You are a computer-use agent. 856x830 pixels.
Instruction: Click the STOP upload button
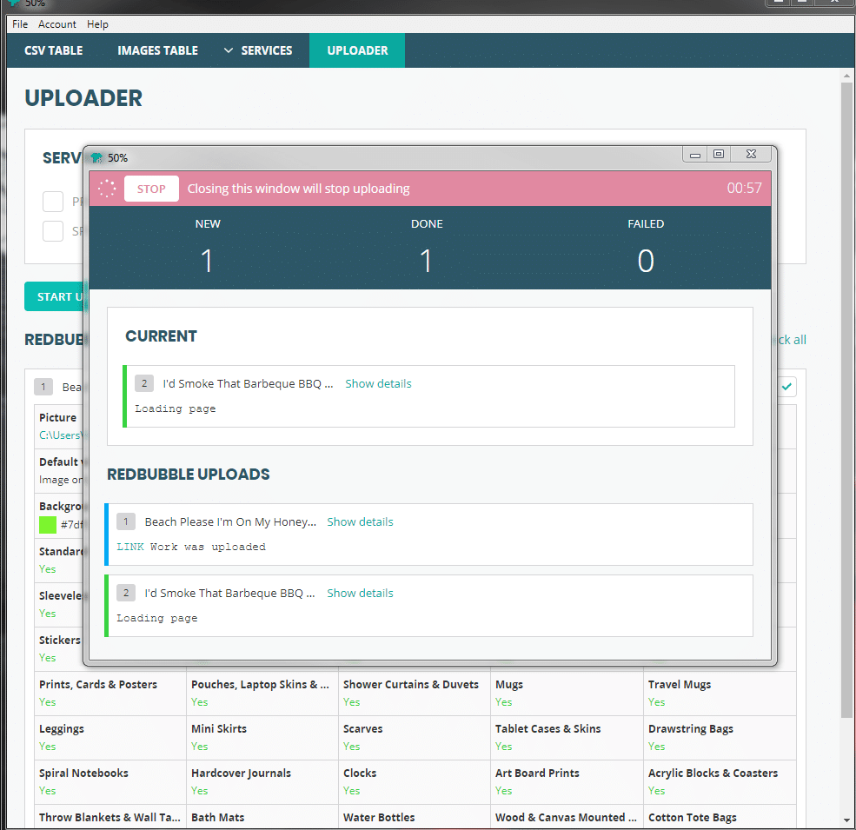[151, 189]
